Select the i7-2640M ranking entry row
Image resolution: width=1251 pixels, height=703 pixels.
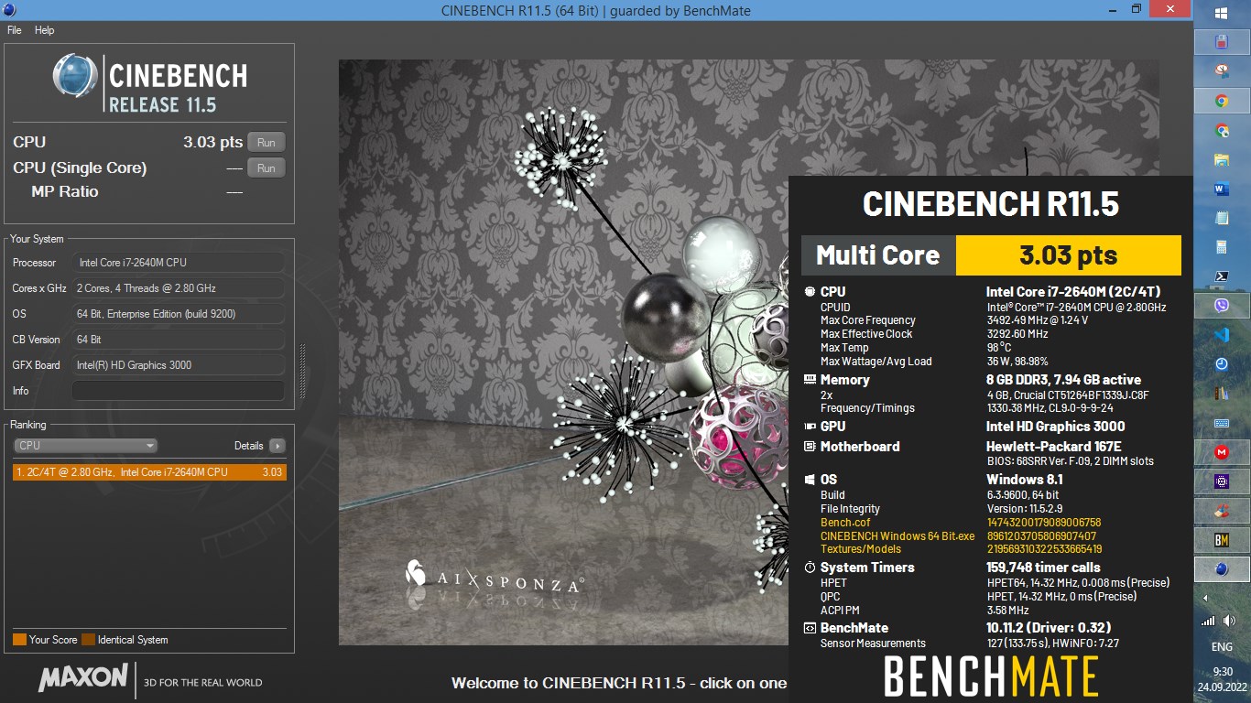149,472
